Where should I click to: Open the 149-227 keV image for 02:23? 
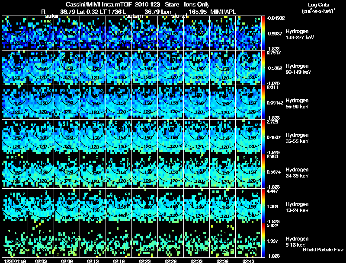pyautogui.click(x=145, y=33)
